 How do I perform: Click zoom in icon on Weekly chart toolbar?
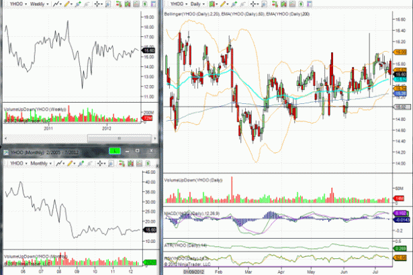click(78, 4)
